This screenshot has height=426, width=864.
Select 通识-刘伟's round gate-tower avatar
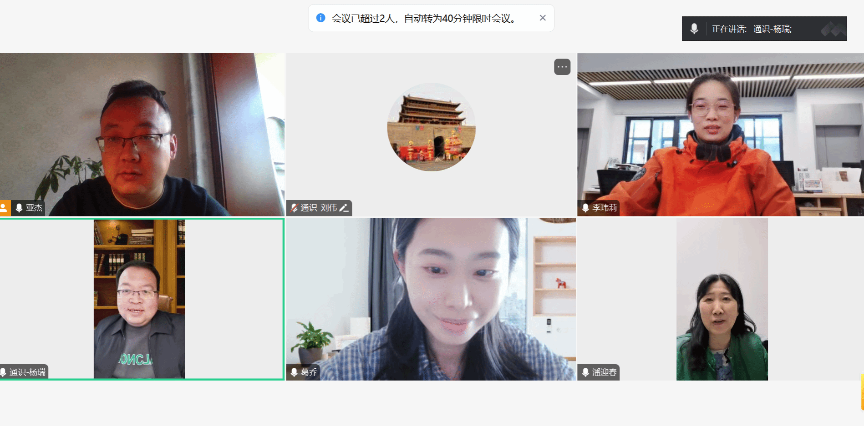(431, 127)
